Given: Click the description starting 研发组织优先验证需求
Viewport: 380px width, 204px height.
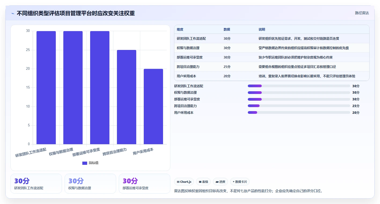Looking at the screenshot, I should point(299,39).
